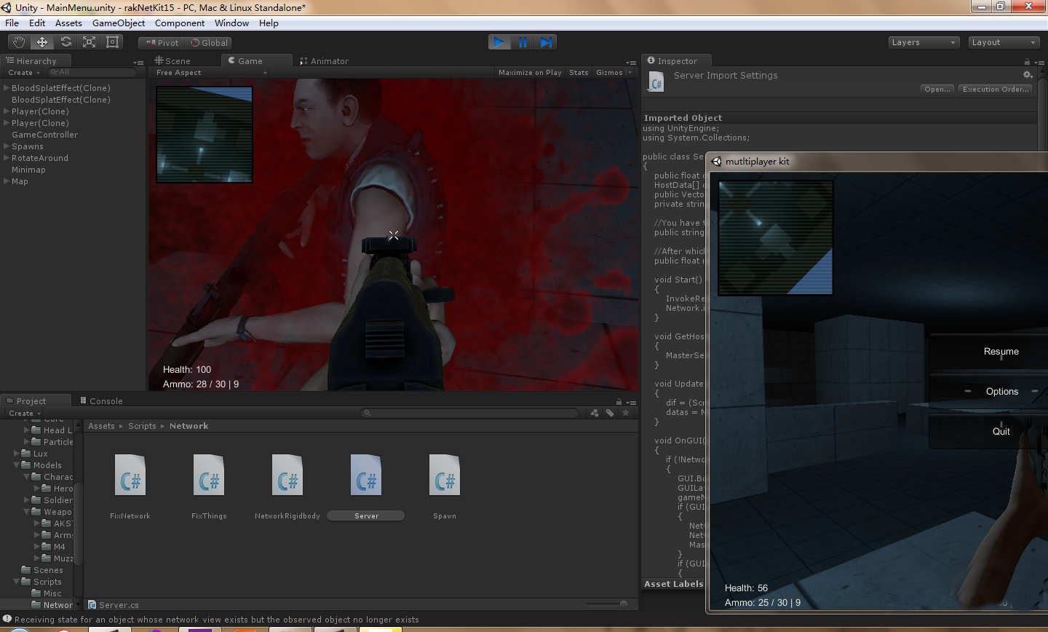This screenshot has height=632, width=1048.
Task: Click the warning icon in the status bar
Action: coord(7,619)
